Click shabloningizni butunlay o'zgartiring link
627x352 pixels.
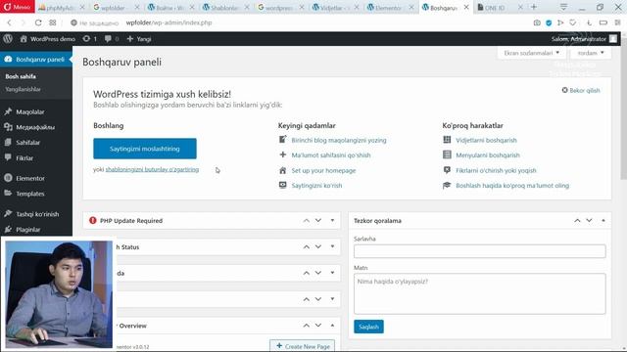click(152, 169)
